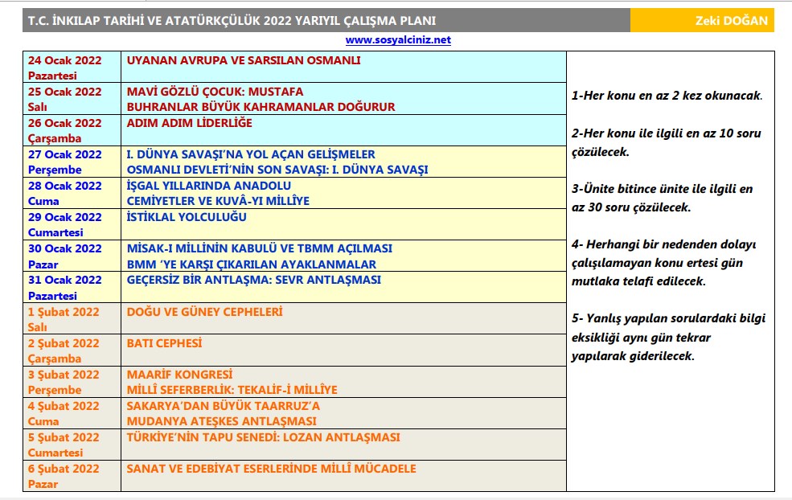Select rule 3 about solving 30 unit questions
This screenshot has height=500, width=792.
[662, 198]
